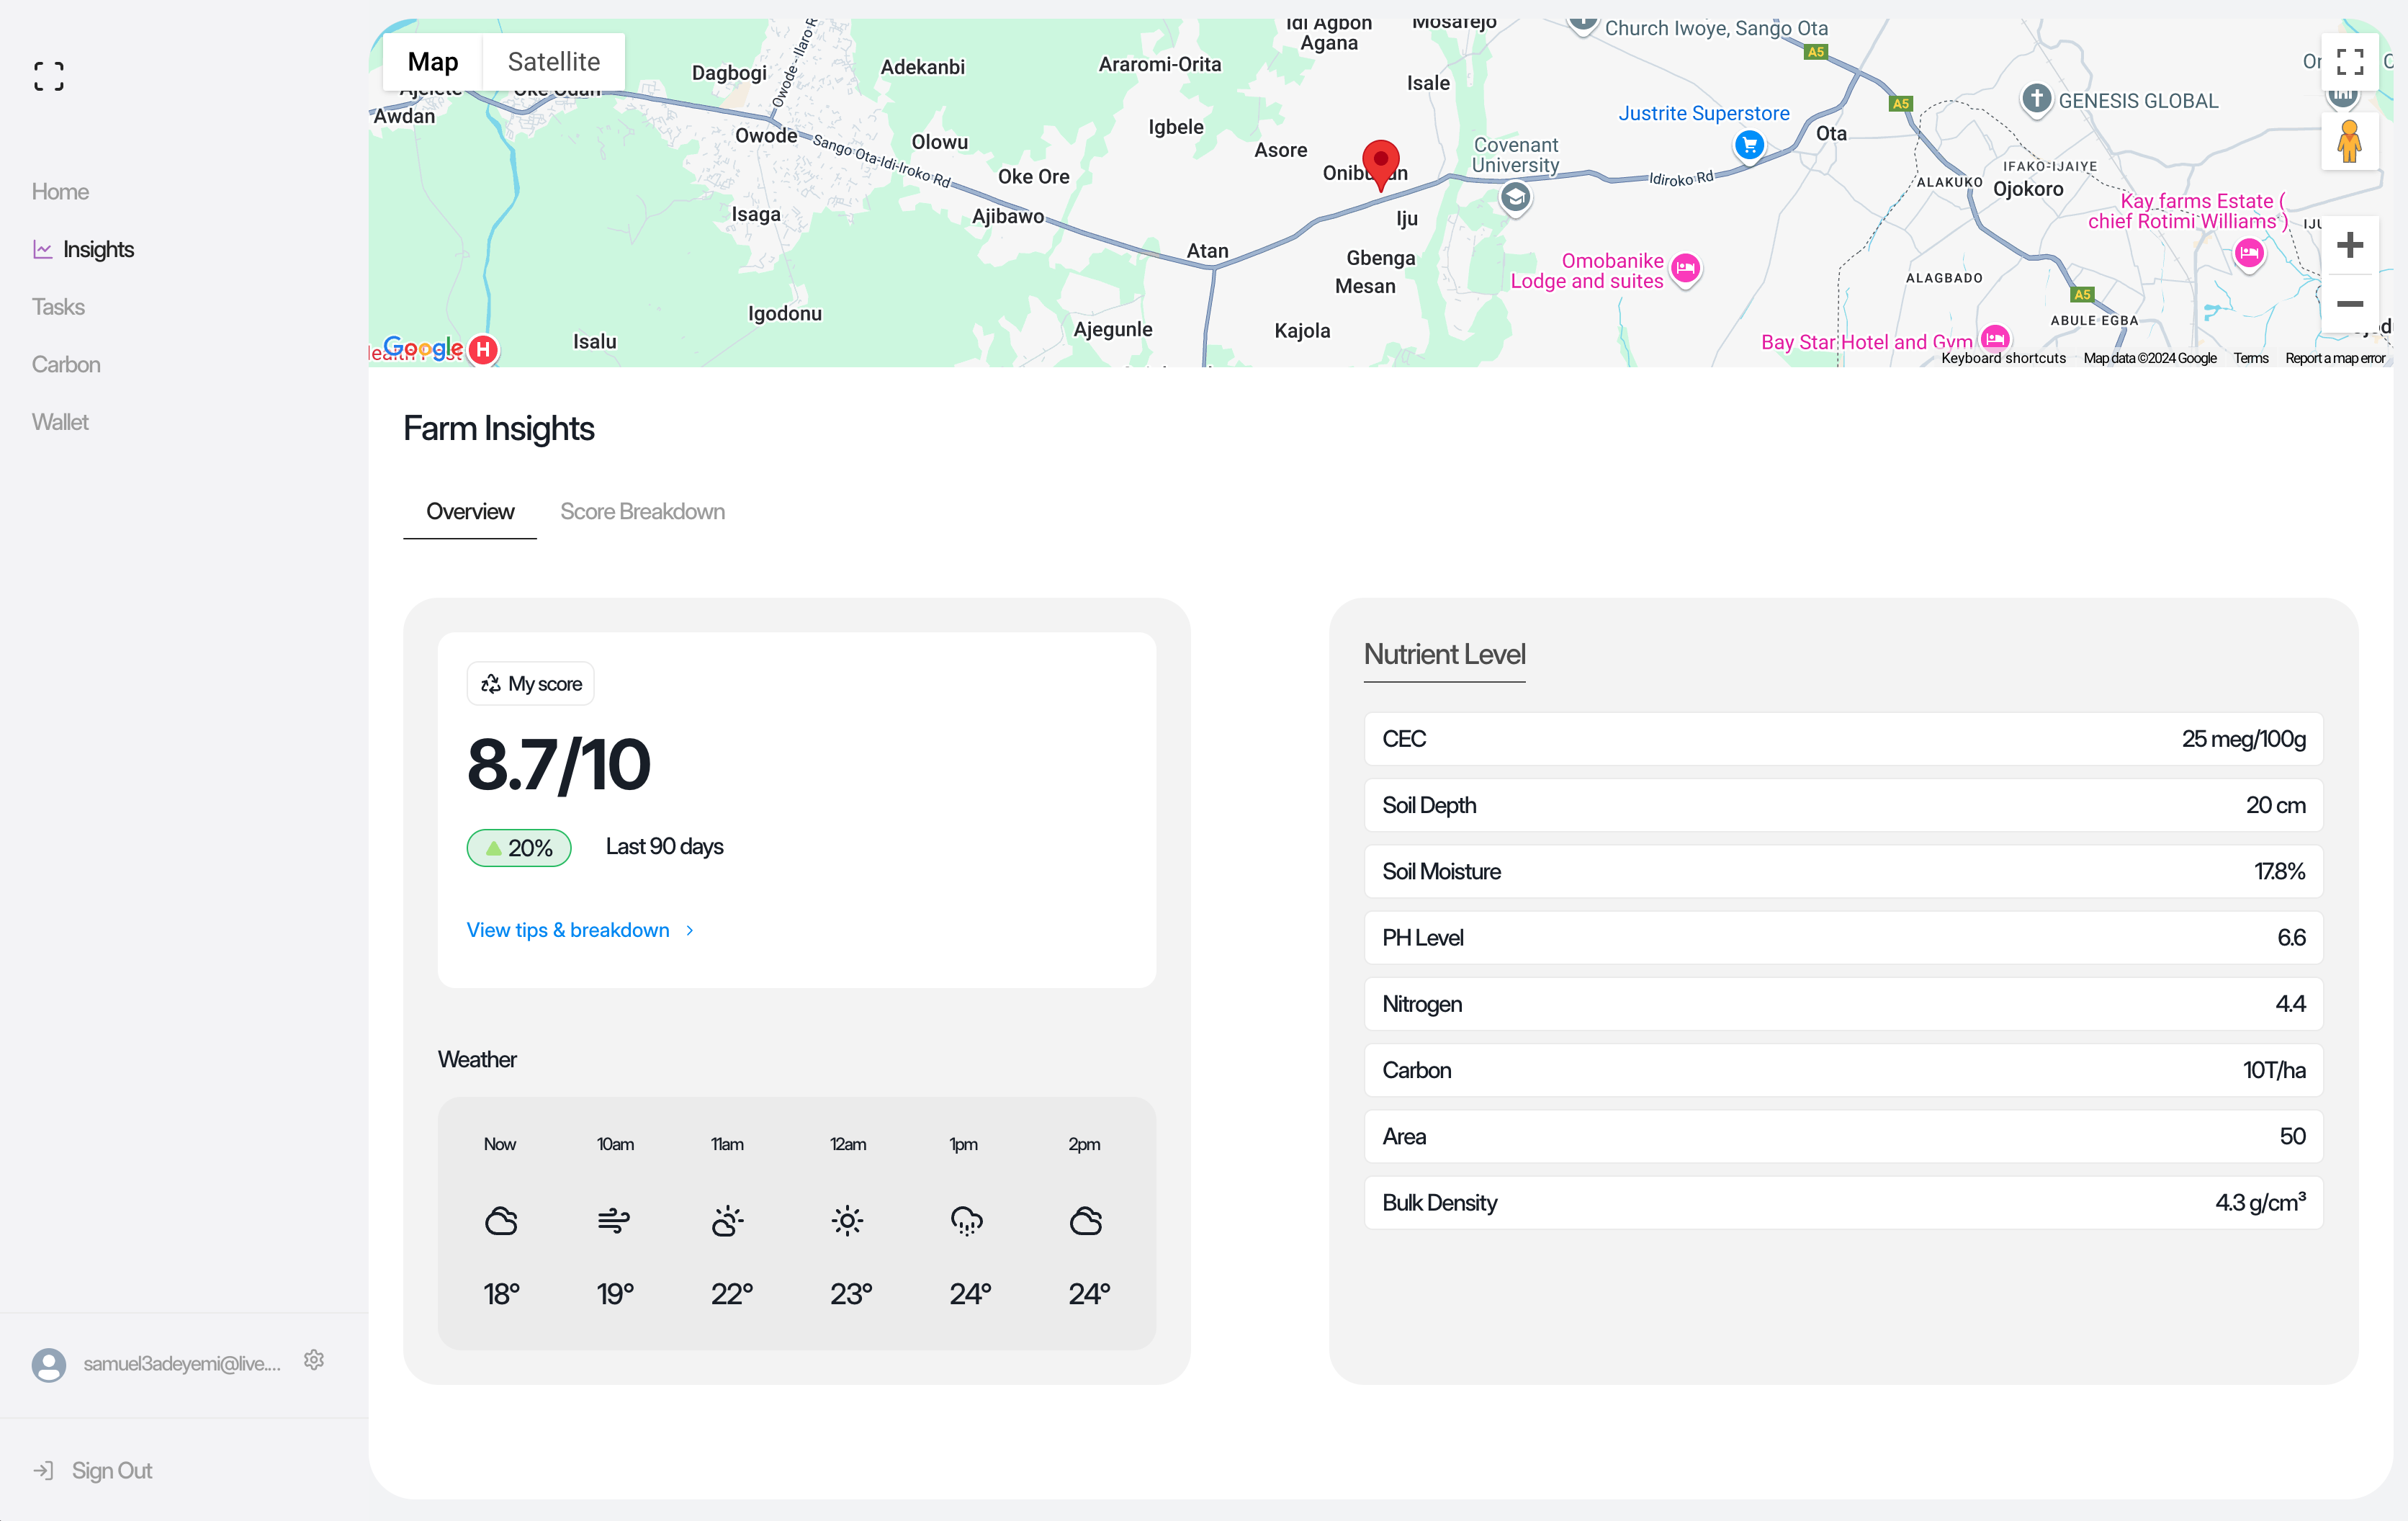Select the Map view type button
Screen dimensions: 2408x1521
click(x=432, y=62)
